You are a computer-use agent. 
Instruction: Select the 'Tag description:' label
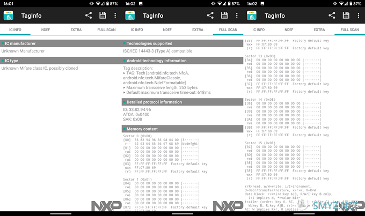point(138,68)
